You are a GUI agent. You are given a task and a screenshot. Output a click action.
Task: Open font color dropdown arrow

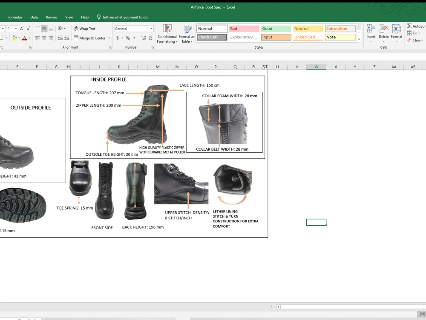click(29, 38)
